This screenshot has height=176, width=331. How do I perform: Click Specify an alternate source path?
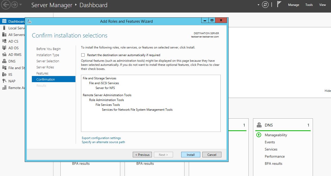(103, 142)
